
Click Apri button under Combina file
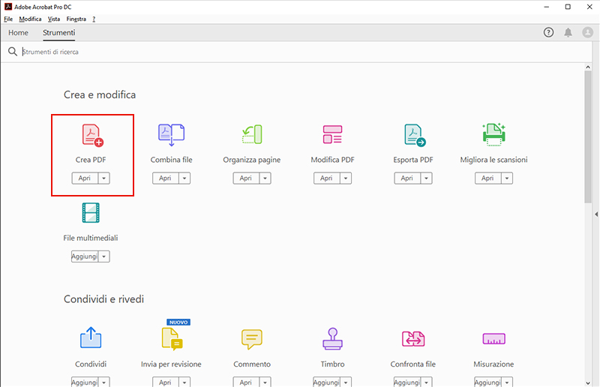click(x=166, y=178)
